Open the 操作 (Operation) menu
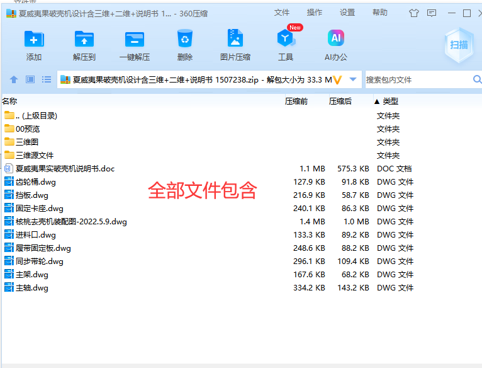 [x=314, y=13]
